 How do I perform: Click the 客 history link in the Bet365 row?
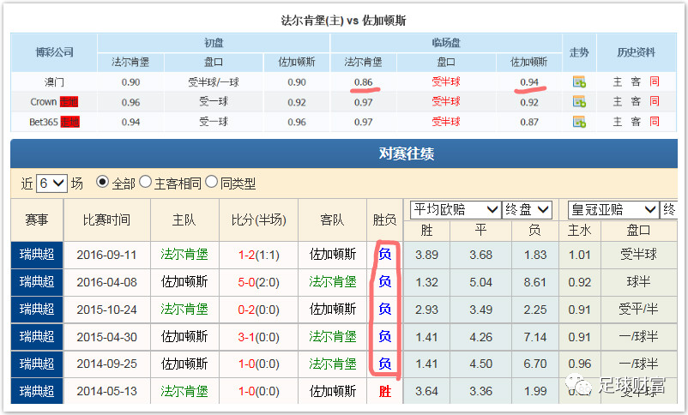(x=636, y=122)
